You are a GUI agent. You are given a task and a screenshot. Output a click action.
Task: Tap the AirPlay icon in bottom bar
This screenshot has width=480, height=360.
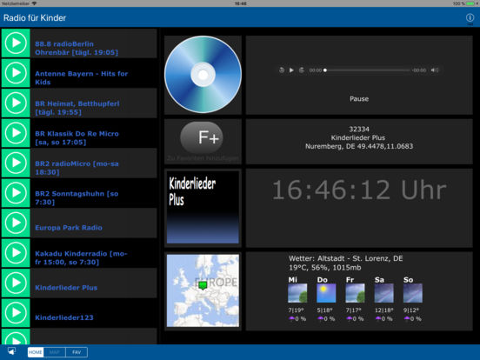click(x=11, y=351)
